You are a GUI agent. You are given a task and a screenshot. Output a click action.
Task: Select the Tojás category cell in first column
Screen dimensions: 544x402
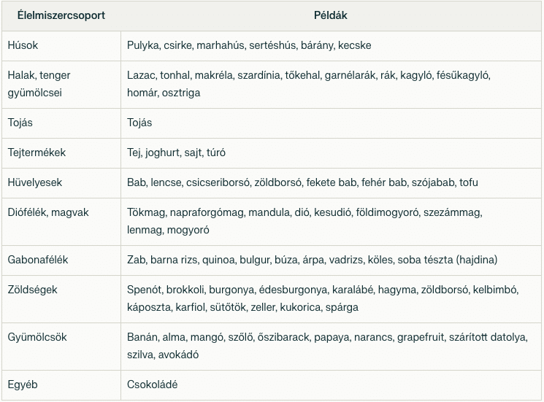22,123
